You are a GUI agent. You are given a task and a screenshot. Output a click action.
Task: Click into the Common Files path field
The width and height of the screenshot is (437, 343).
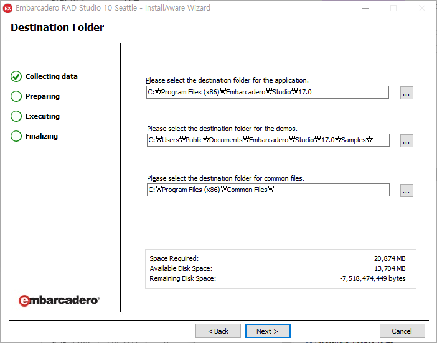[267, 190]
